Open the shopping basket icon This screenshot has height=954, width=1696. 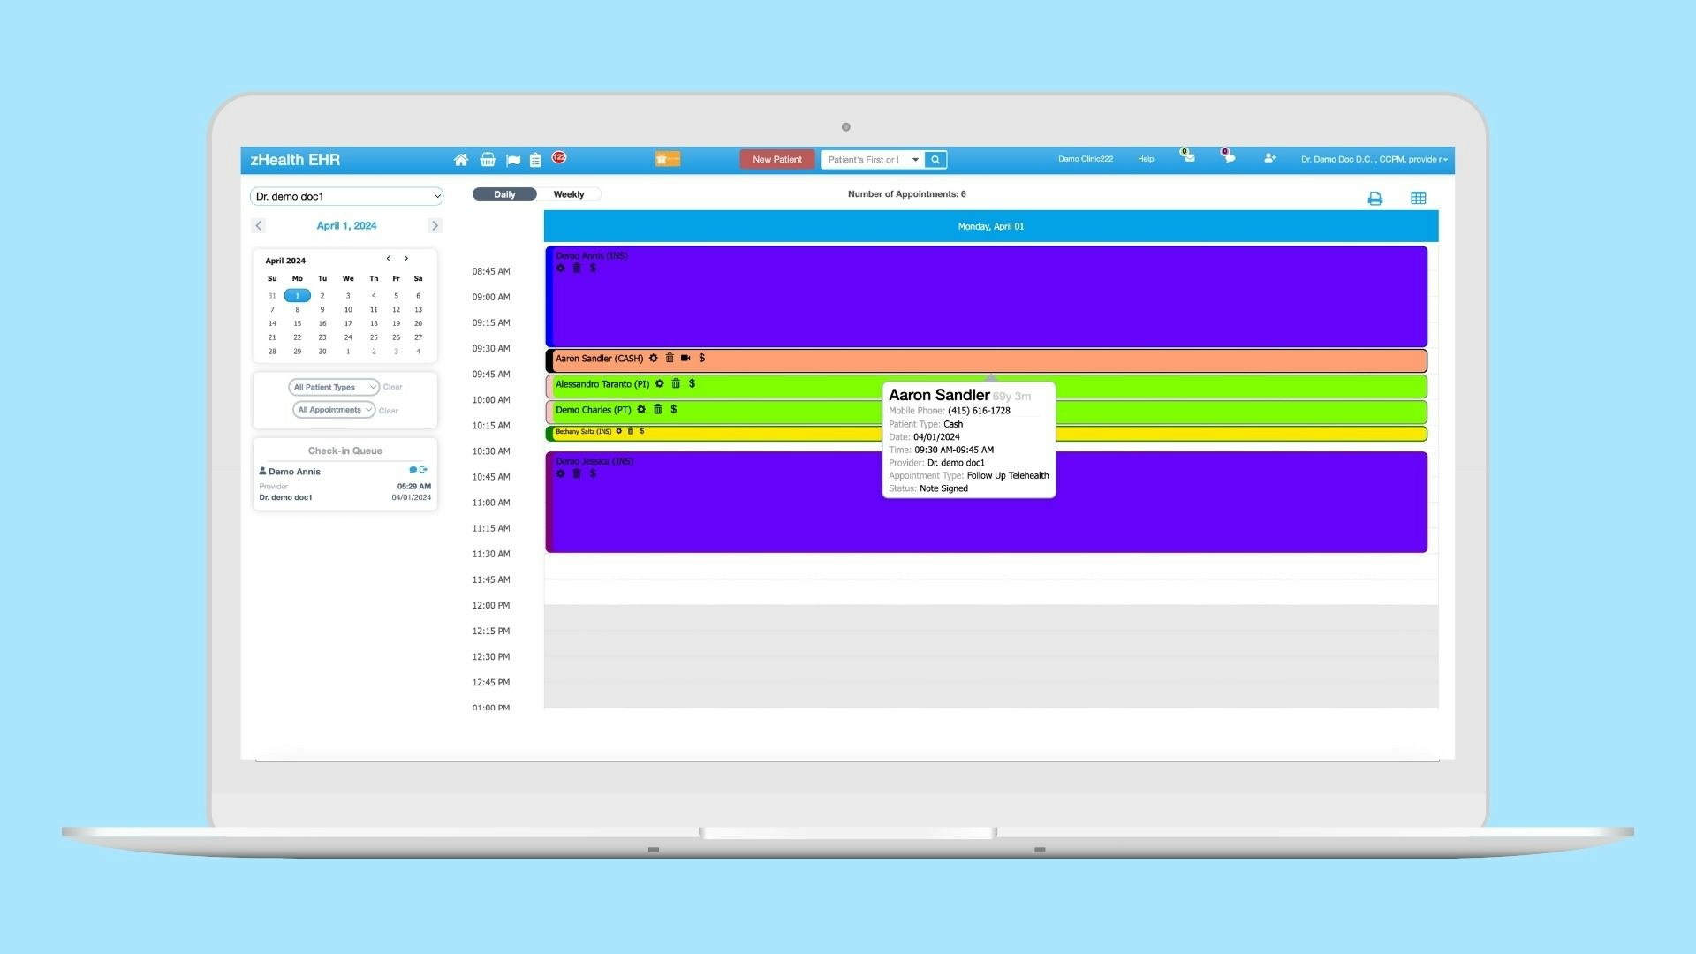point(488,160)
